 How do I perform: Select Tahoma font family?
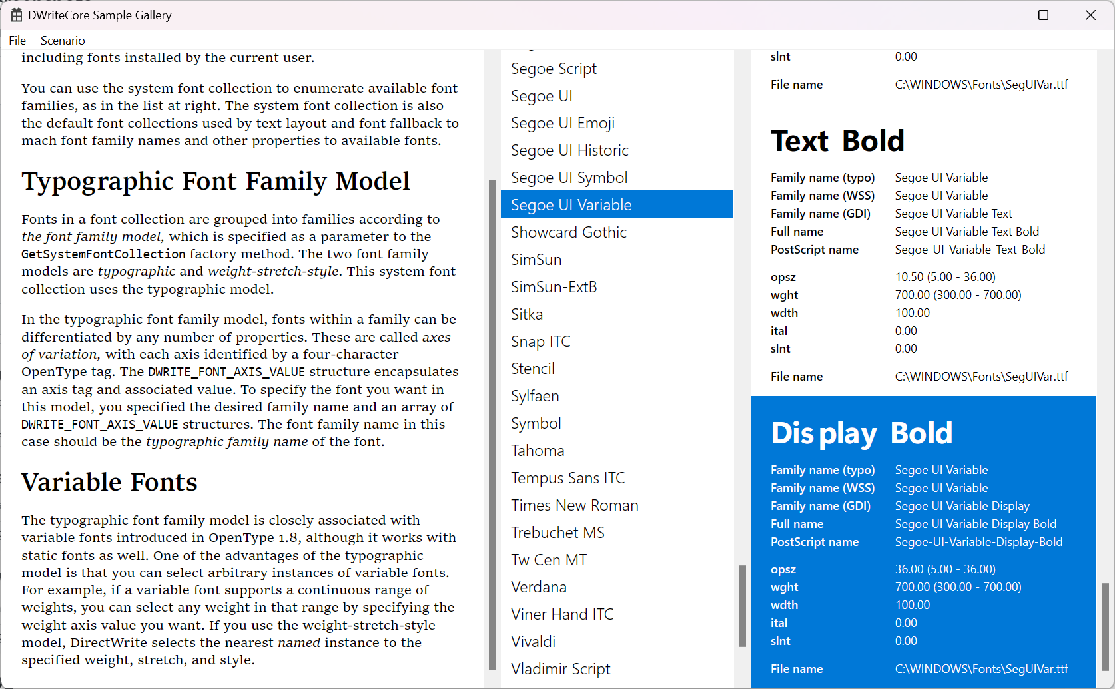538,450
